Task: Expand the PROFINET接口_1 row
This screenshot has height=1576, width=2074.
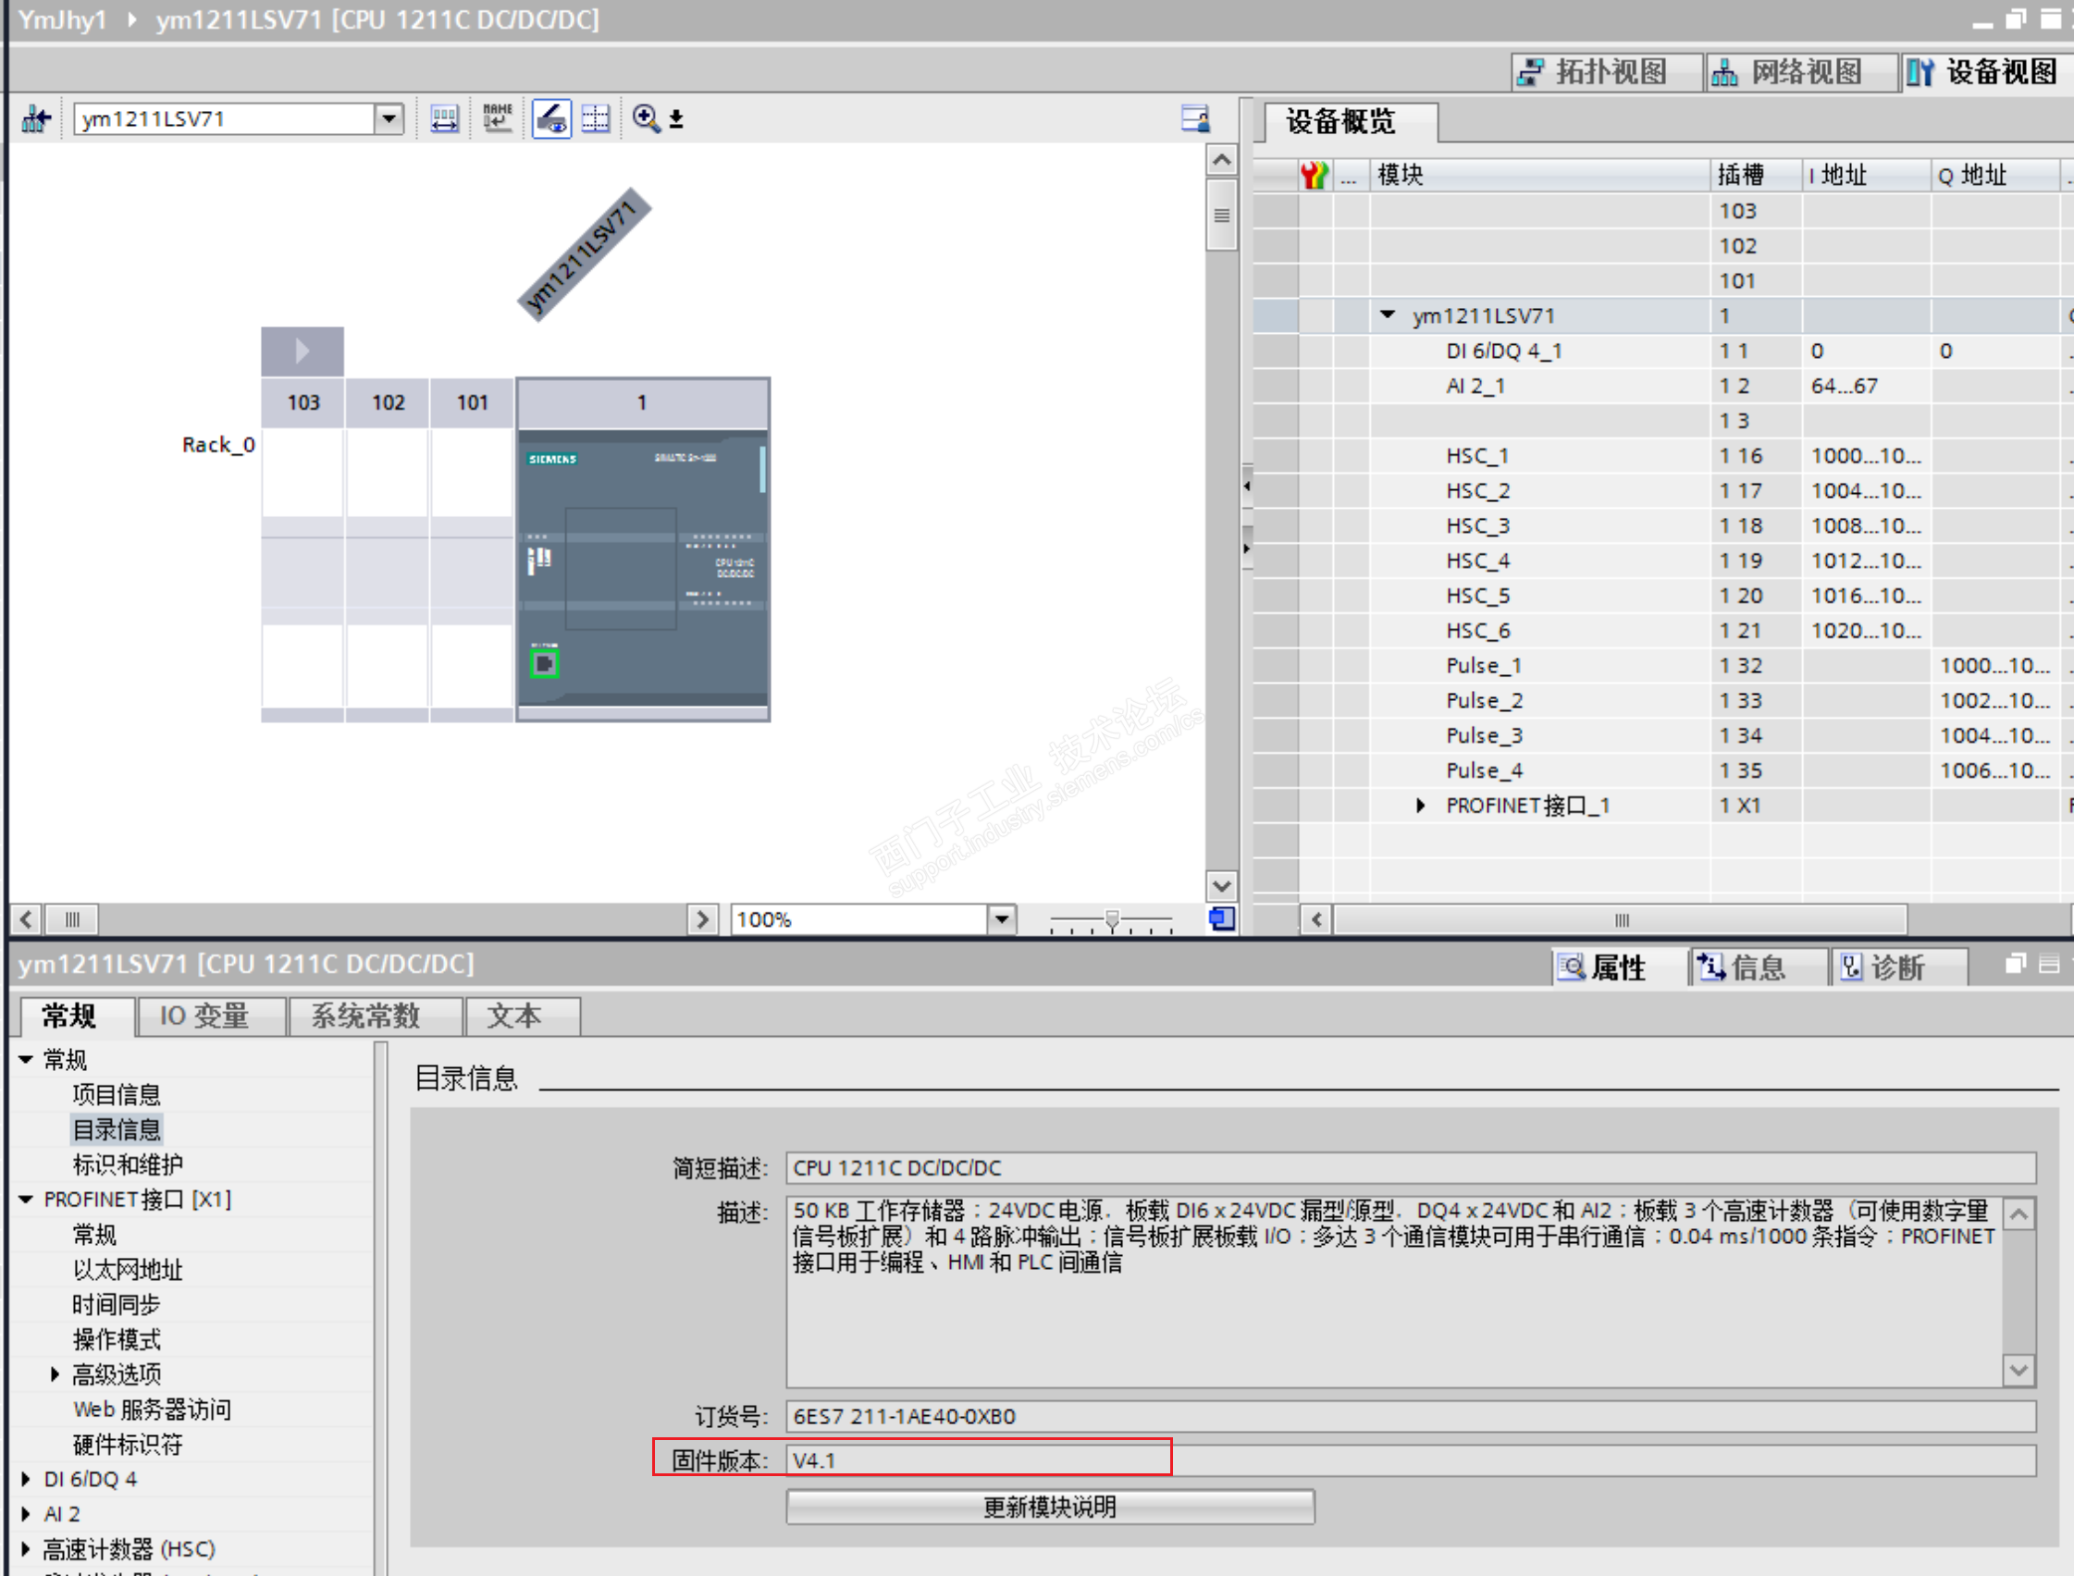Action: (x=1420, y=805)
